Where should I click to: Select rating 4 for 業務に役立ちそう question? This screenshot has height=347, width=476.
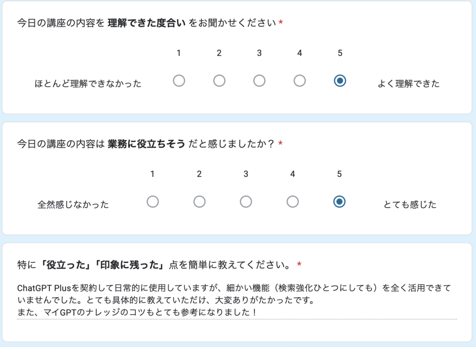[x=292, y=202]
